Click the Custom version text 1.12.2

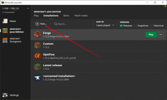46,47
